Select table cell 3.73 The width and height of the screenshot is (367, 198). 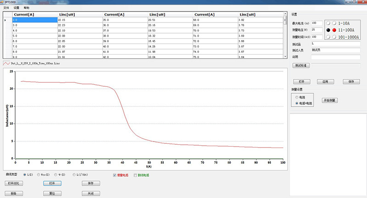click(261, 31)
